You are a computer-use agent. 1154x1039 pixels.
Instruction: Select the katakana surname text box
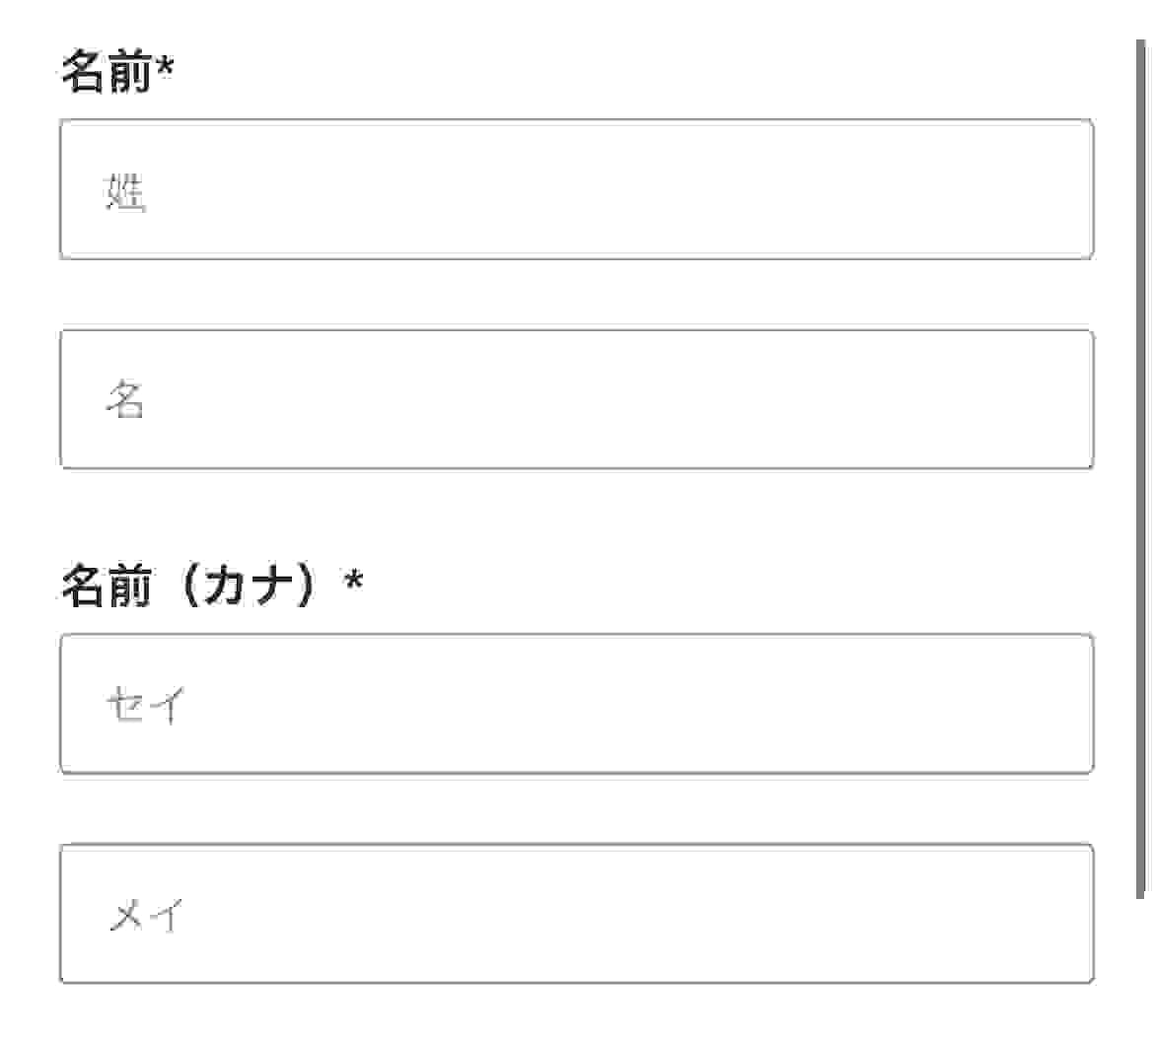(x=576, y=704)
